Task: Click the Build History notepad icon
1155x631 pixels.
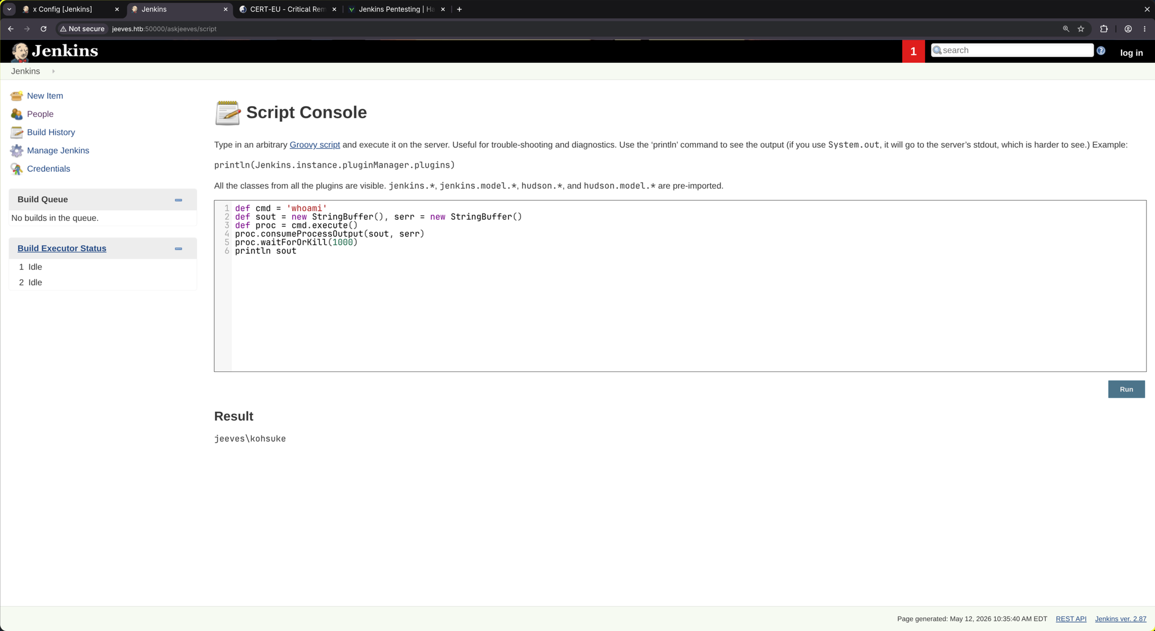Action: pos(17,132)
